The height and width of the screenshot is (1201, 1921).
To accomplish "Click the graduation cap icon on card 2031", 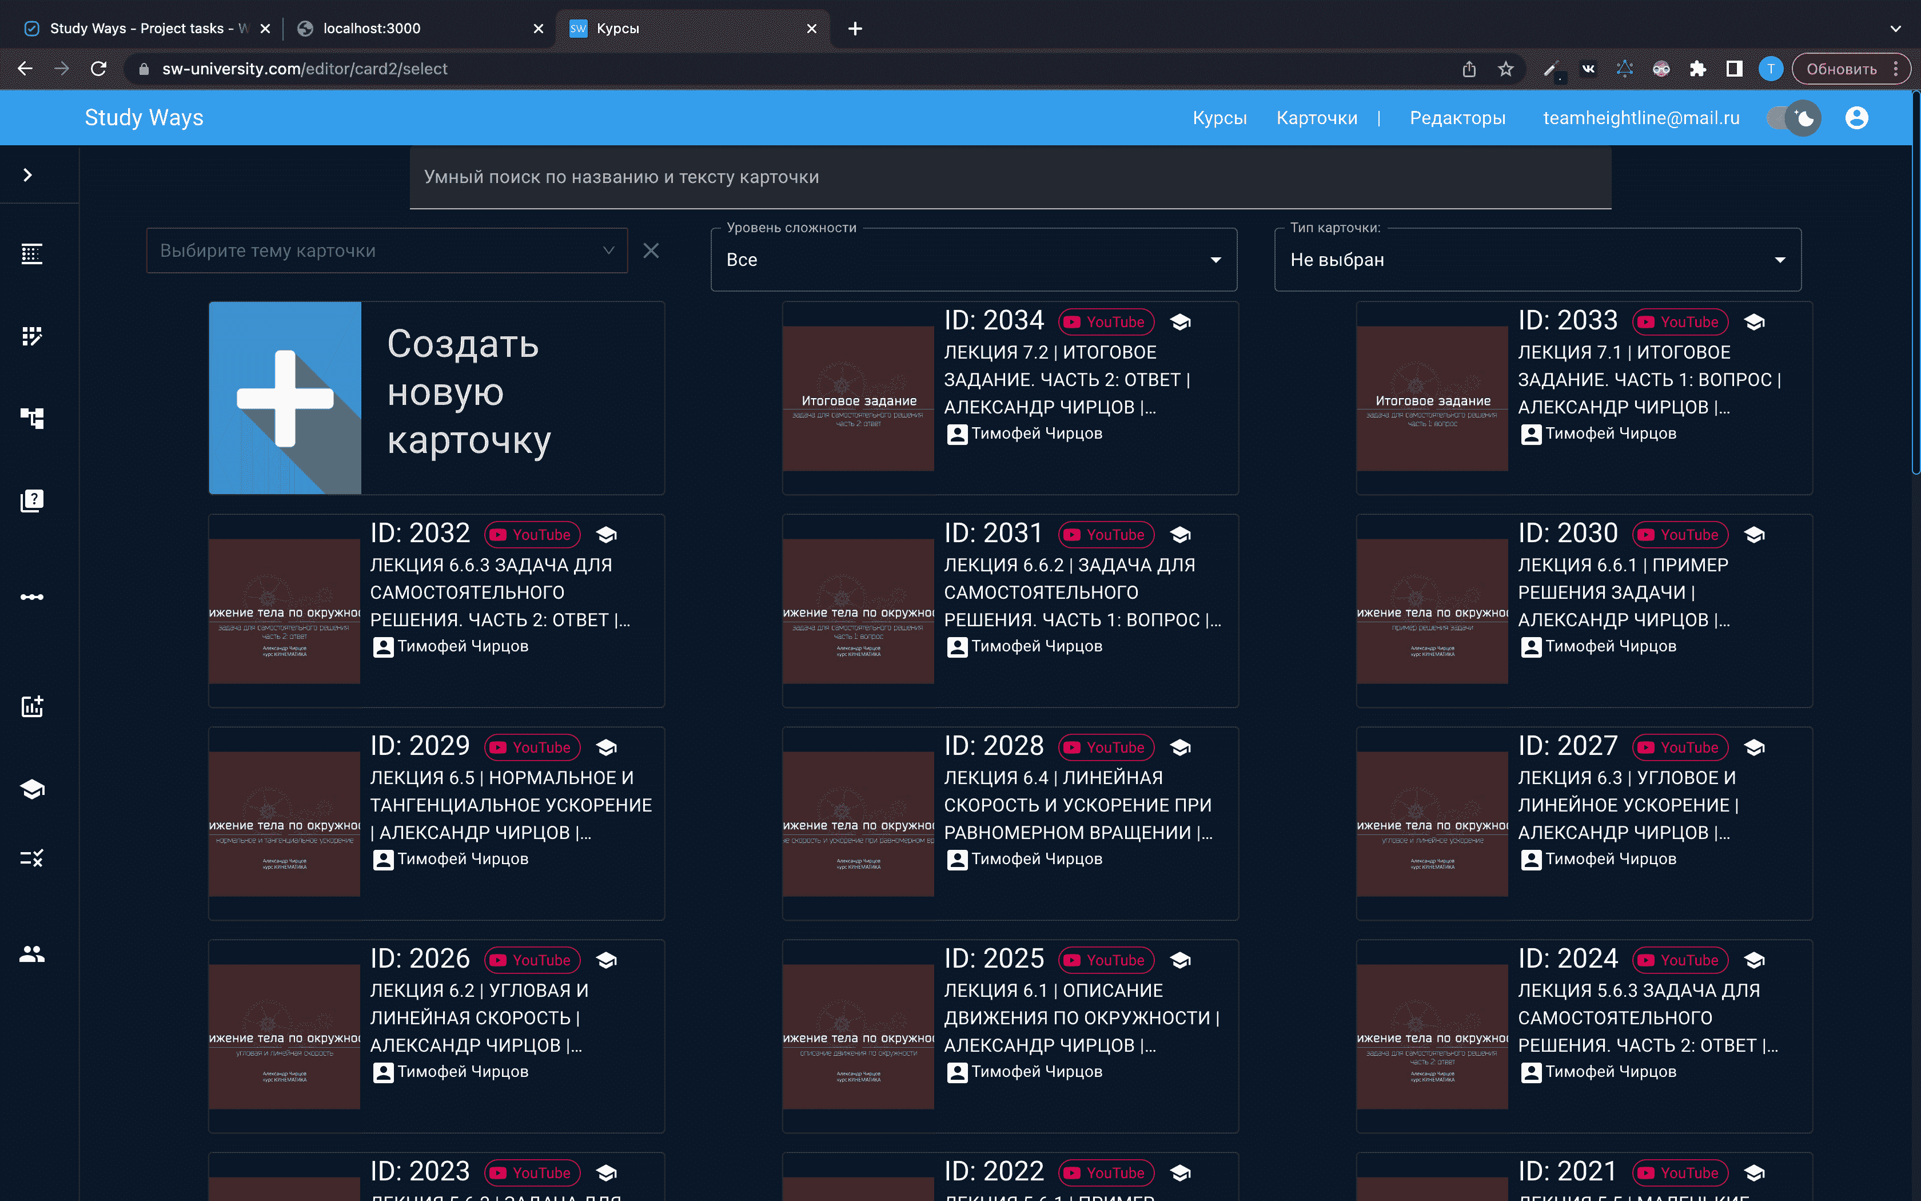I will (x=1181, y=535).
